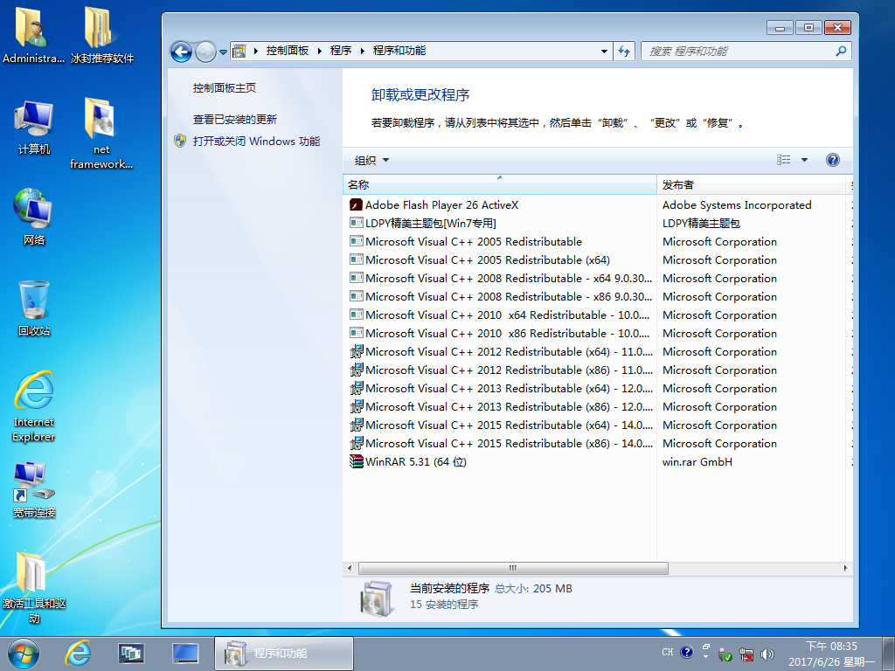Open the view options dropdown arrow

(x=804, y=160)
